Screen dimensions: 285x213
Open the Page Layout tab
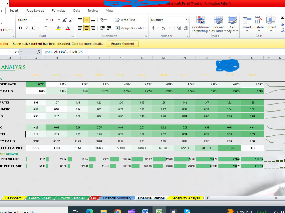click(35, 11)
